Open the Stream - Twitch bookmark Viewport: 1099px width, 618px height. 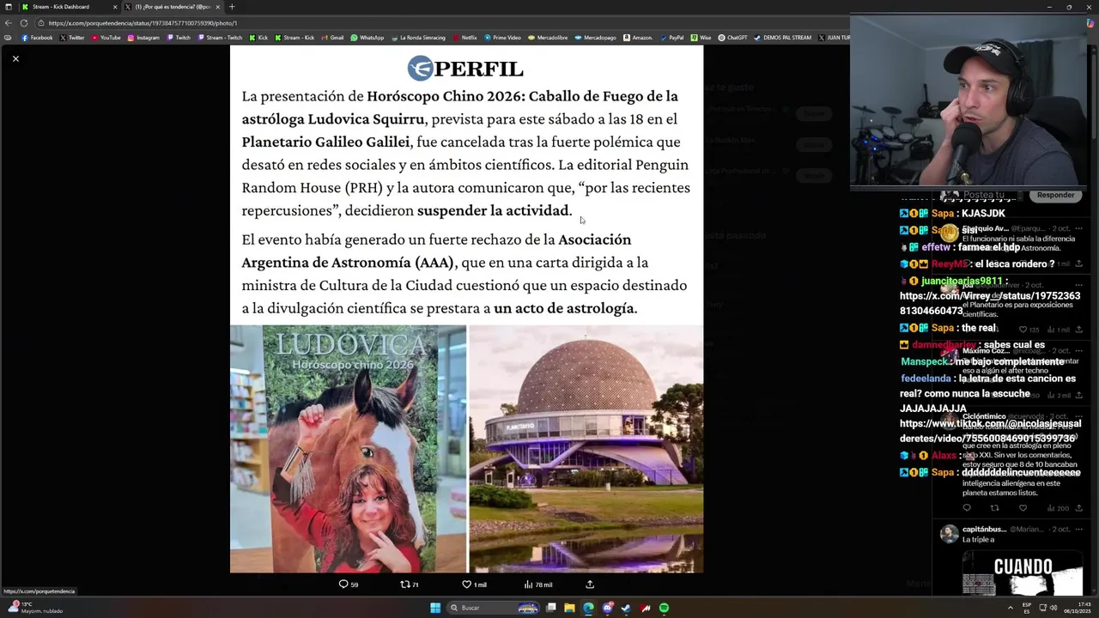click(220, 38)
